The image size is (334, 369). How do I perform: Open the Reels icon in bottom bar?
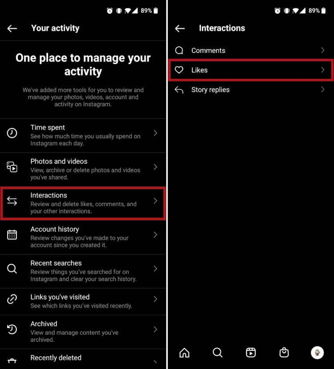point(251,353)
